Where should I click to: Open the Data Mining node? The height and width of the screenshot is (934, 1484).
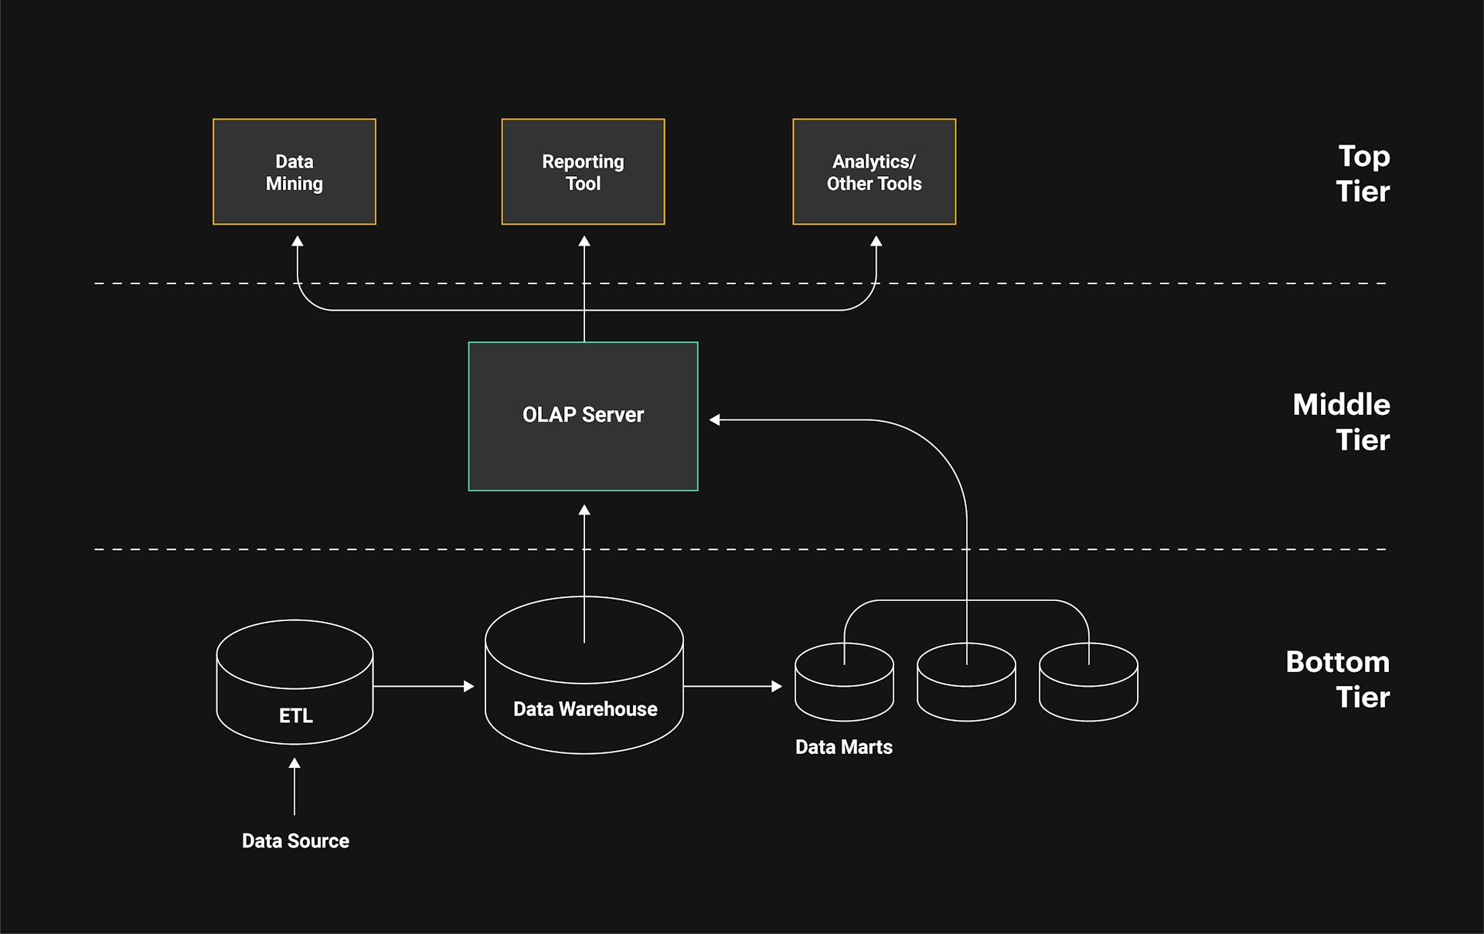pos(294,172)
